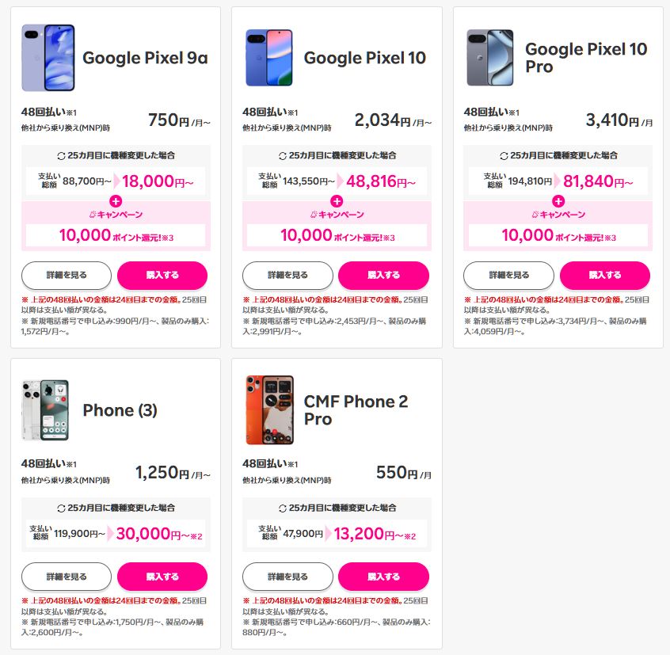Select the Google Pixel 10 Pro product title
The image size is (670, 655).
click(x=588, y=59)
